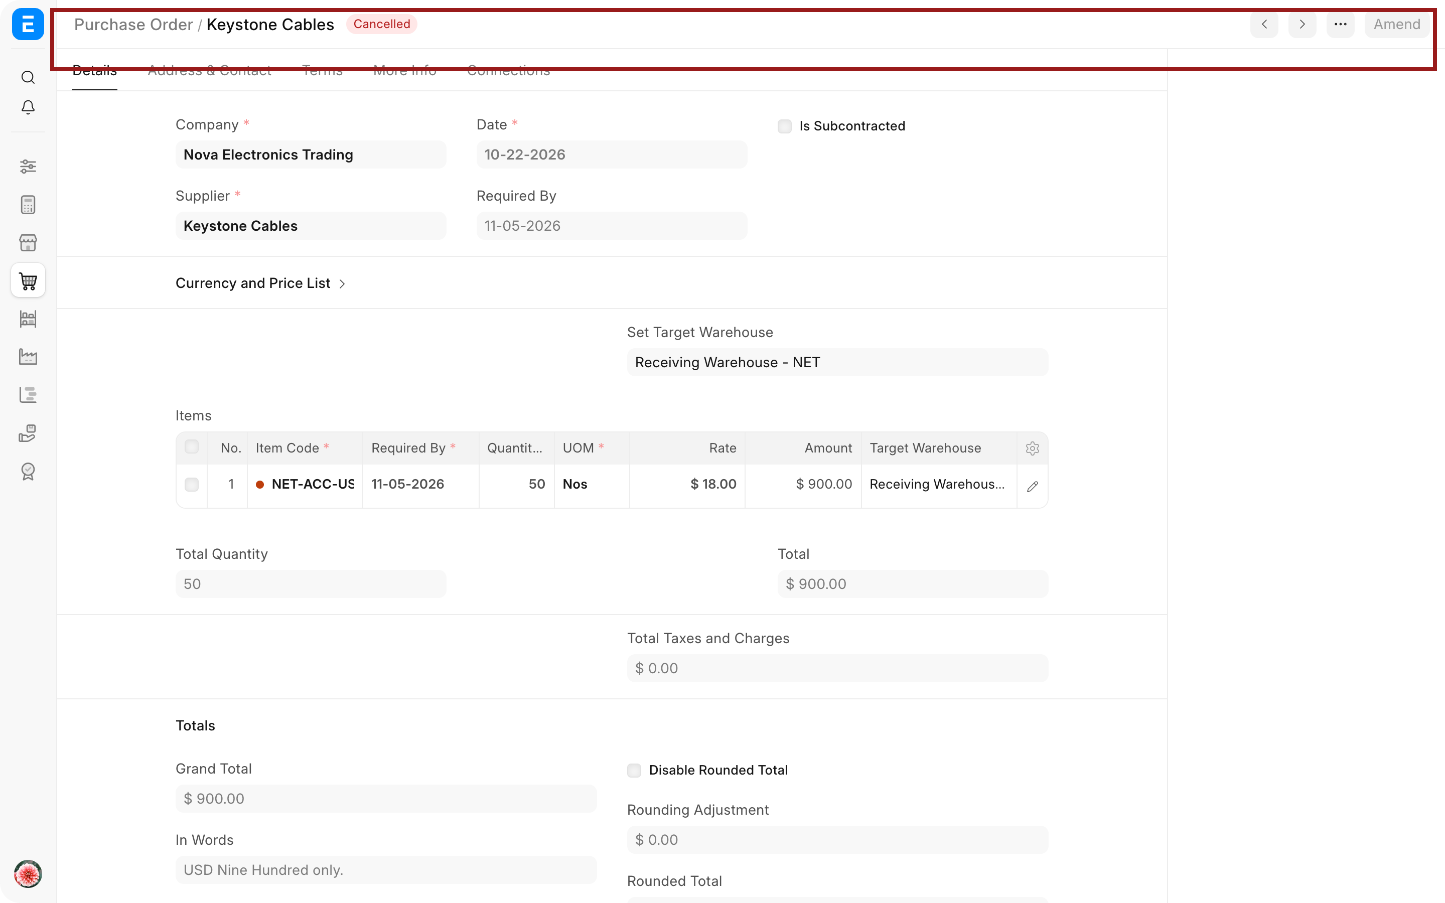
Task: Click the $ 18.00 rate cell
Action: [687, 484]
